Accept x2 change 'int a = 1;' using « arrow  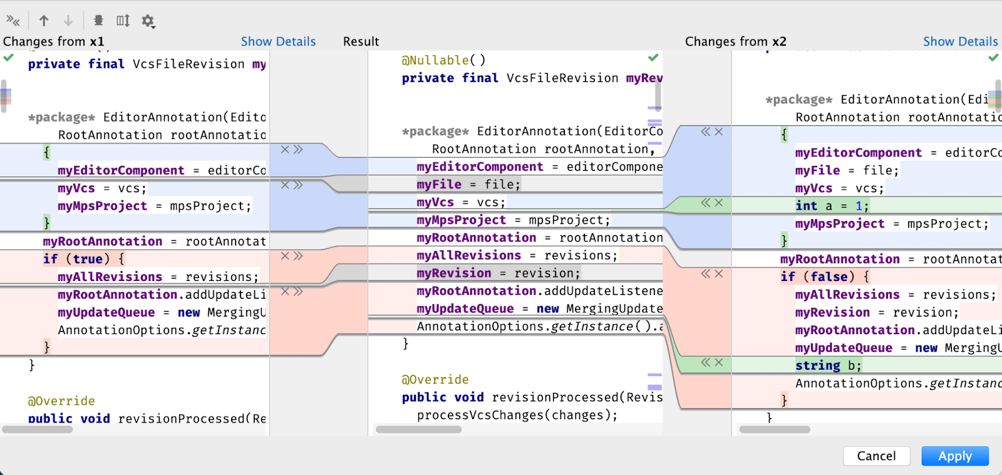706,202
